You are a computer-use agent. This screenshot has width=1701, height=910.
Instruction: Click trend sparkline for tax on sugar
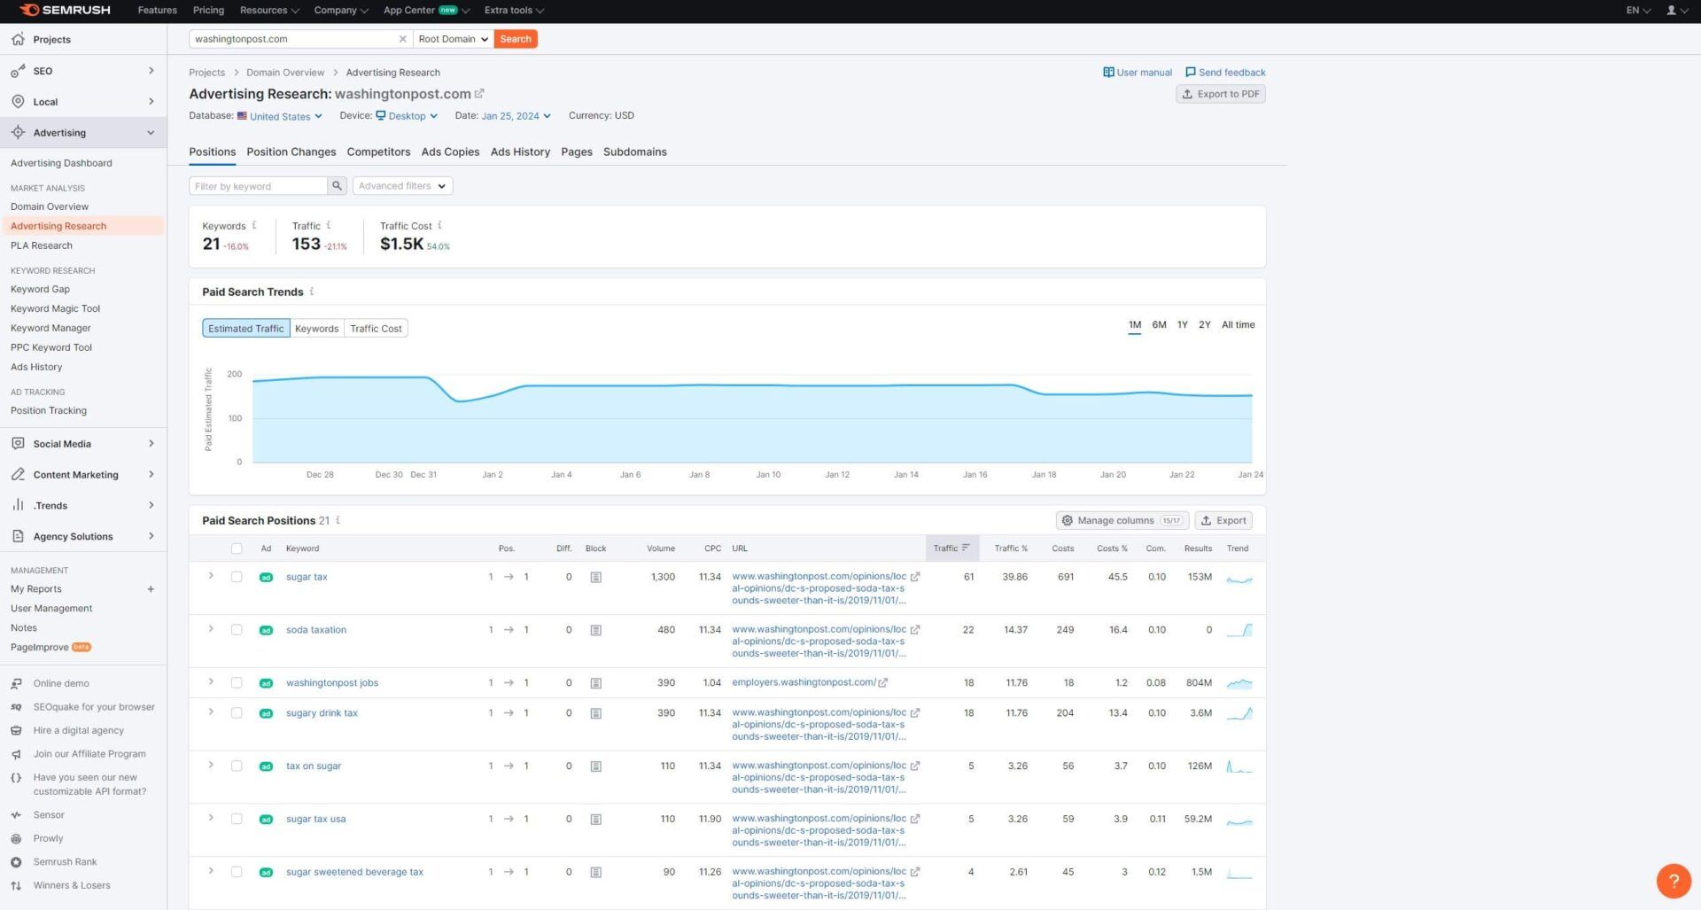click(1239, 766)
